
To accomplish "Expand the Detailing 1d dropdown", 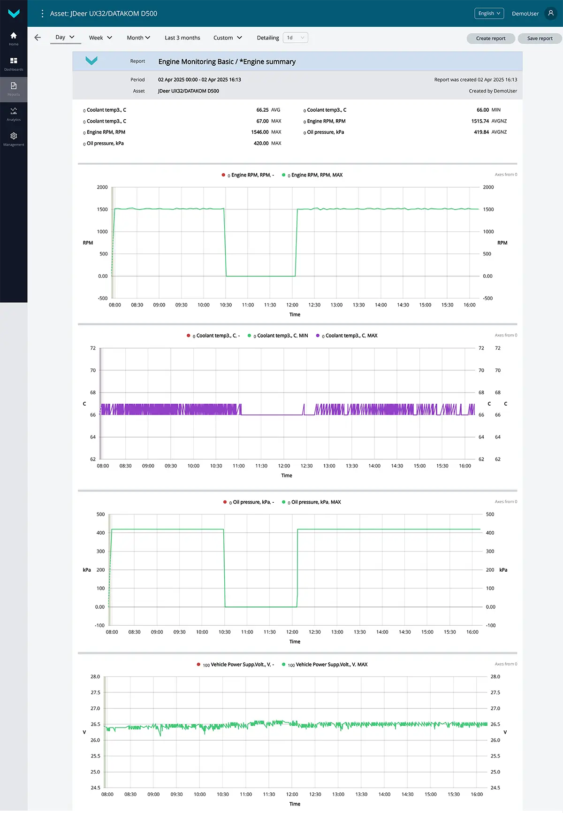I will click(x=296, y=38).
